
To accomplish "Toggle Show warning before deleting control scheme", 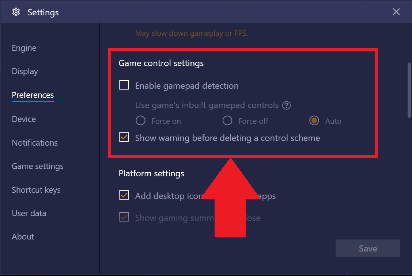I will click(124, 138).
